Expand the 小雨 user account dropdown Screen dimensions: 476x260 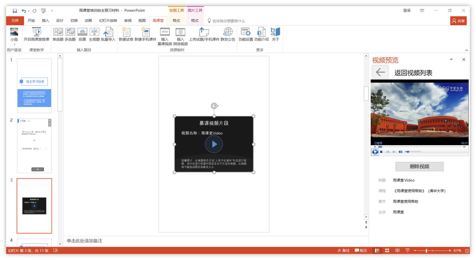click(14, 45)
